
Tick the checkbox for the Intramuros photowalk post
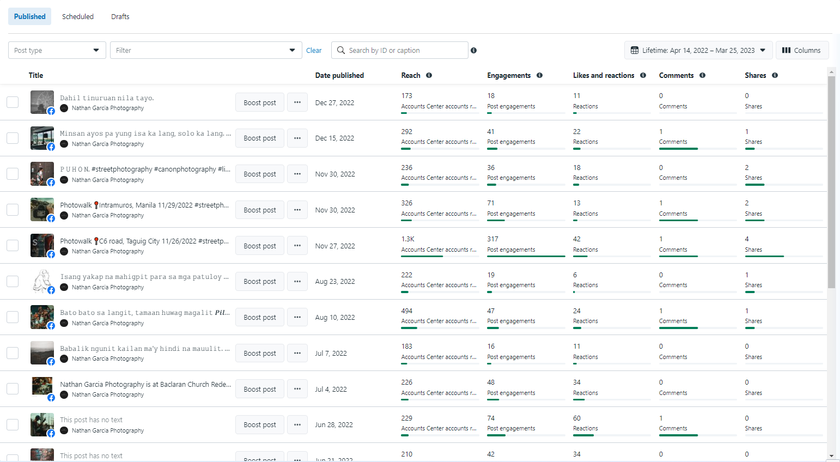pos(13,210)
